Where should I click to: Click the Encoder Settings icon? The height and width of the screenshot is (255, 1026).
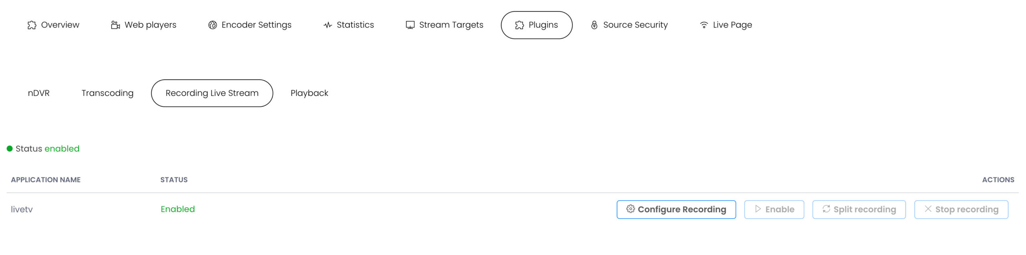(x=212, y=25)
